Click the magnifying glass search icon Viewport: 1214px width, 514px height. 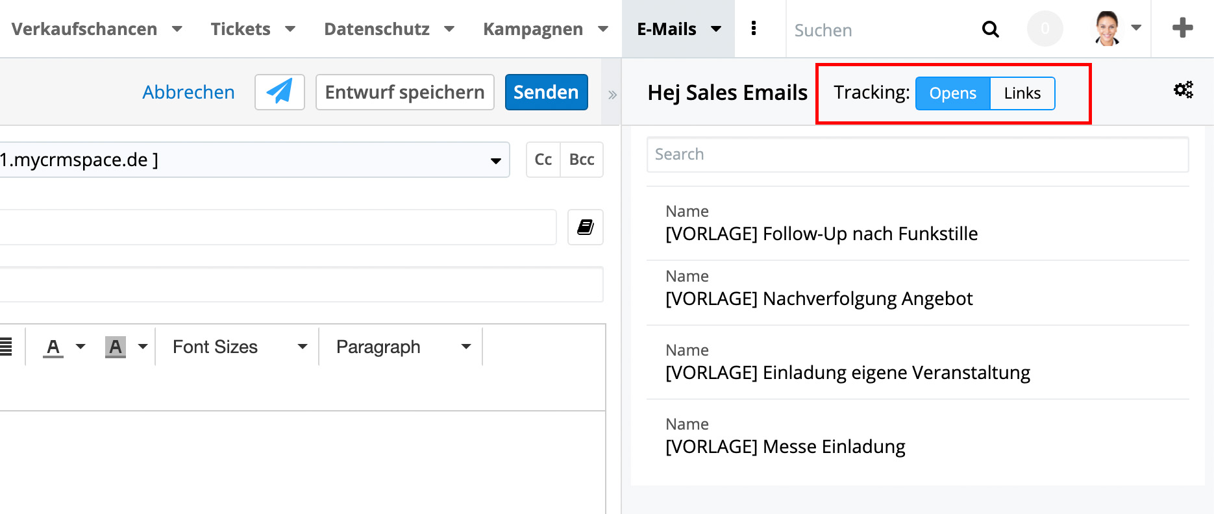click(x=990, y=29)
